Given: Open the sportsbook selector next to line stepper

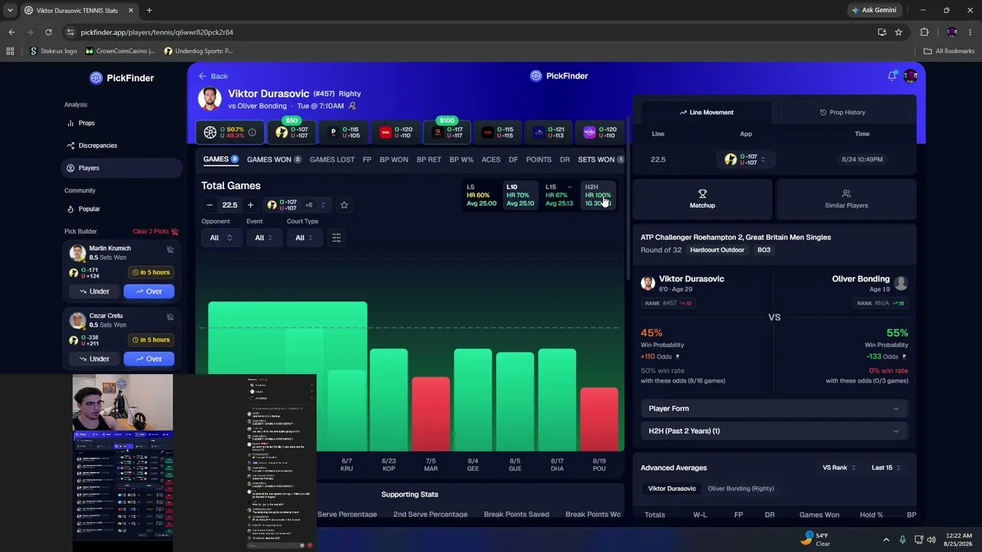Looking at the screenshot, I should [297, 205].
